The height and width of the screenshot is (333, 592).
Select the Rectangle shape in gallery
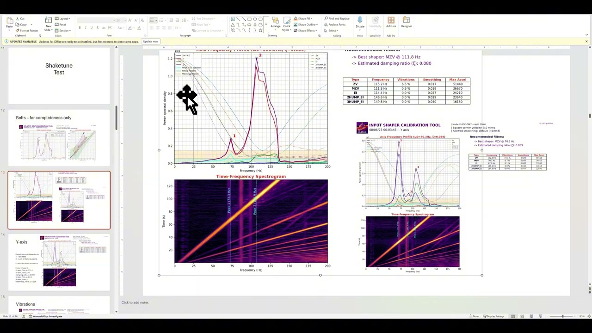pos(249,19)
